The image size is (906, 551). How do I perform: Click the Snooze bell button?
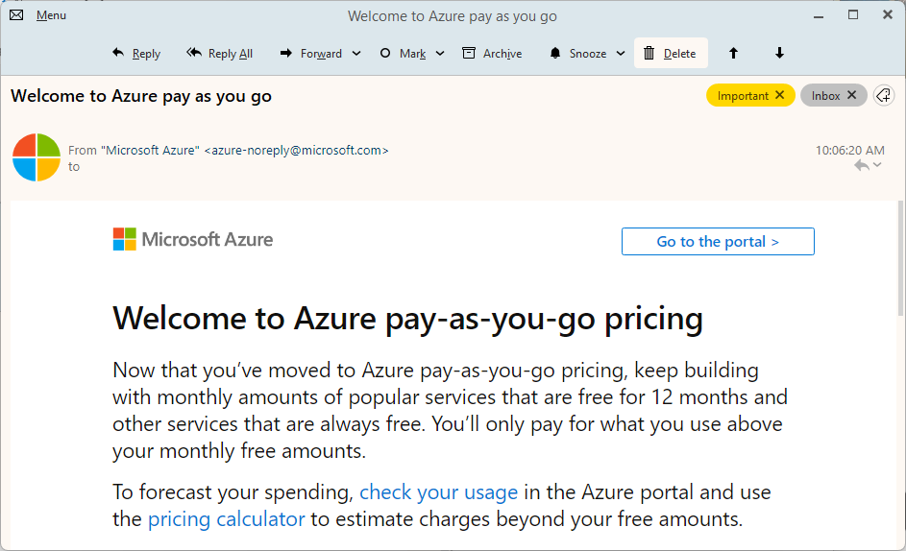point(577,54)
